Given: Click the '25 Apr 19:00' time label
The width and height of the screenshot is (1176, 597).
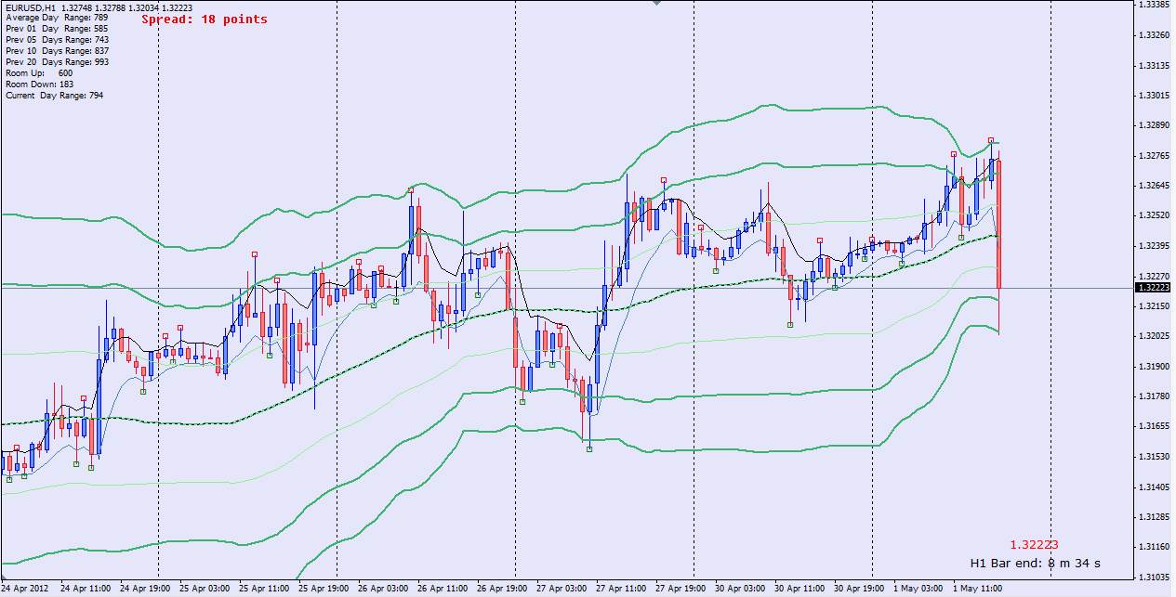Looking at the screenshot, I should pos(324,589).
